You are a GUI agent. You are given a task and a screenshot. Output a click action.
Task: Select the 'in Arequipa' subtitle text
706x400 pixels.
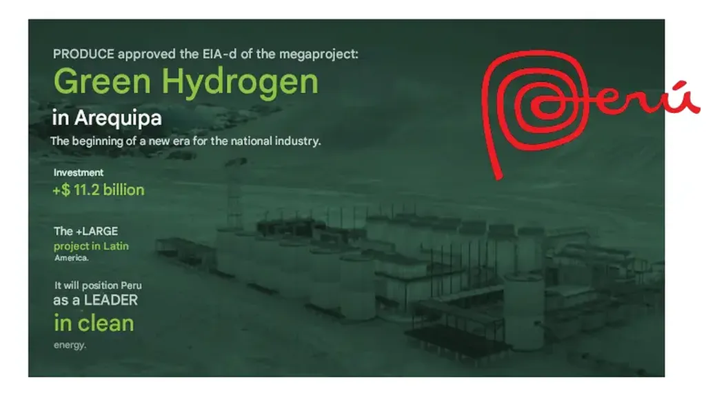click(107, 119)
